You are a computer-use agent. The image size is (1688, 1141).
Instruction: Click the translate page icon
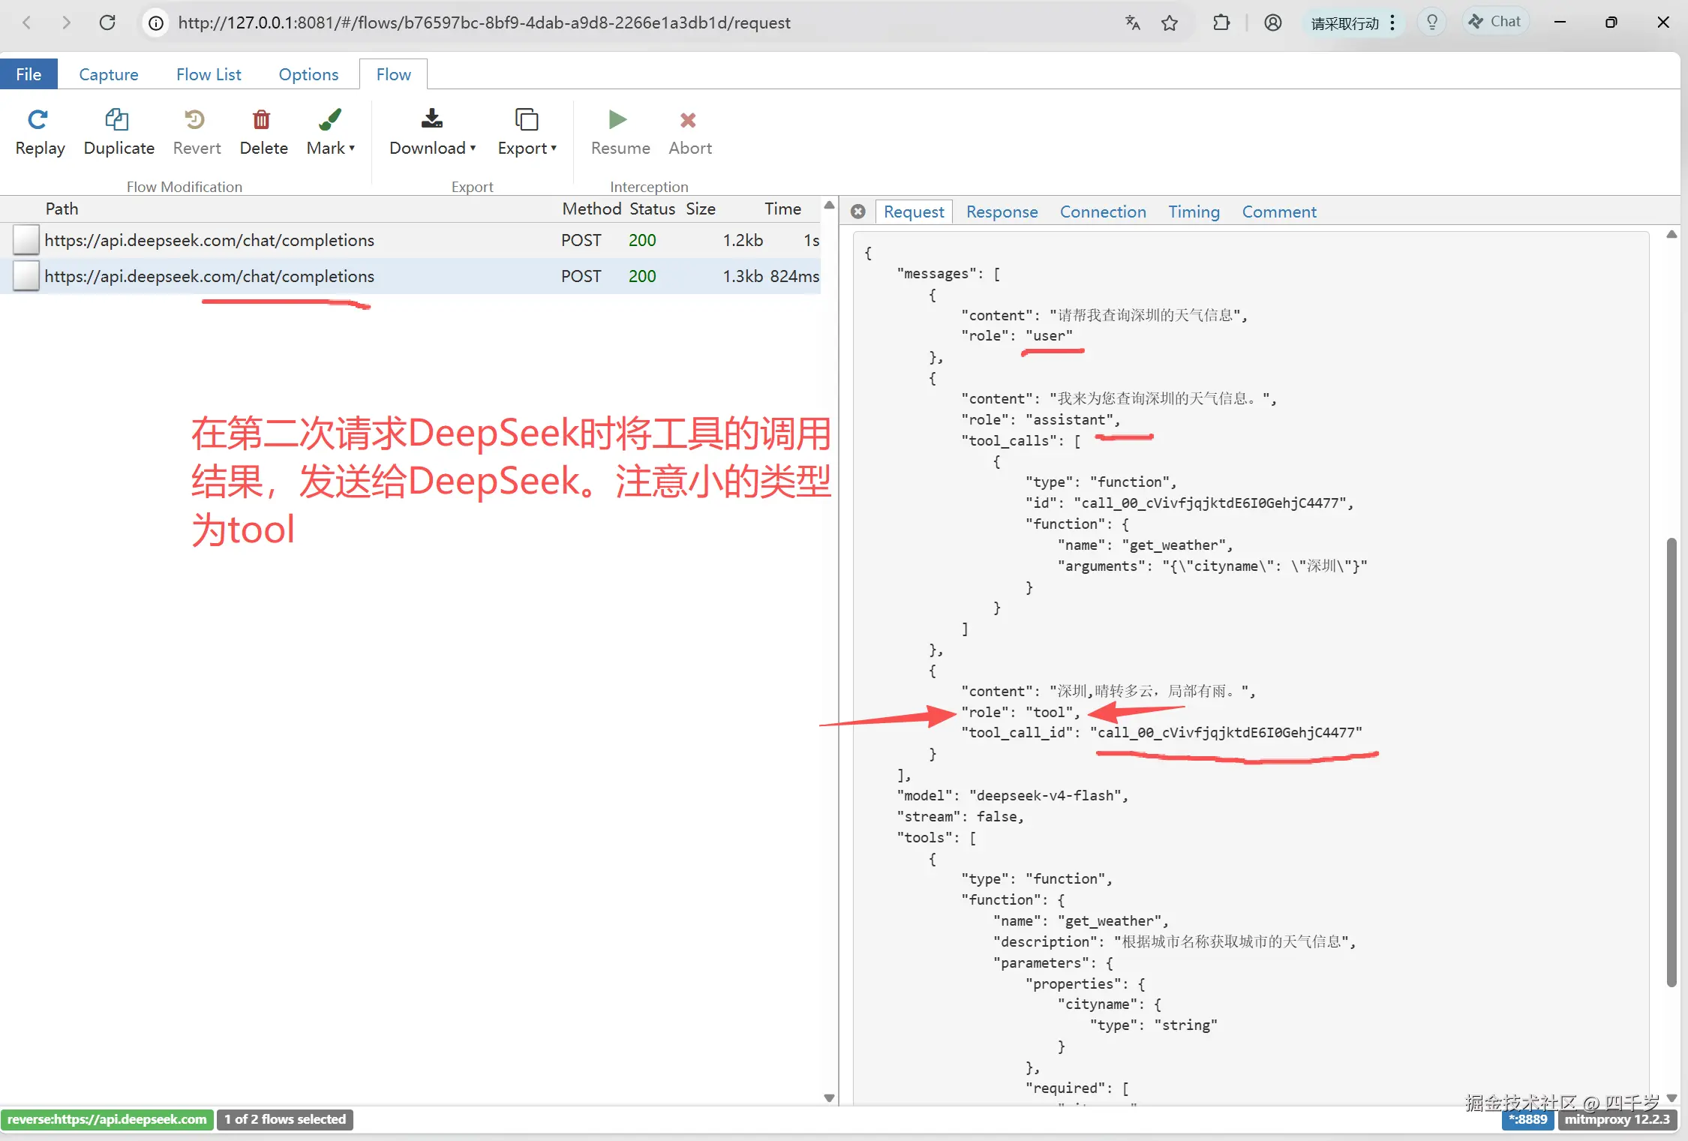point(1133,23)
